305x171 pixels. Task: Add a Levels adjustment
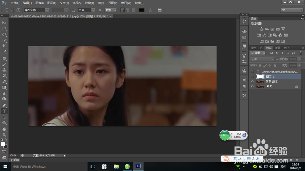pos(267,29)
